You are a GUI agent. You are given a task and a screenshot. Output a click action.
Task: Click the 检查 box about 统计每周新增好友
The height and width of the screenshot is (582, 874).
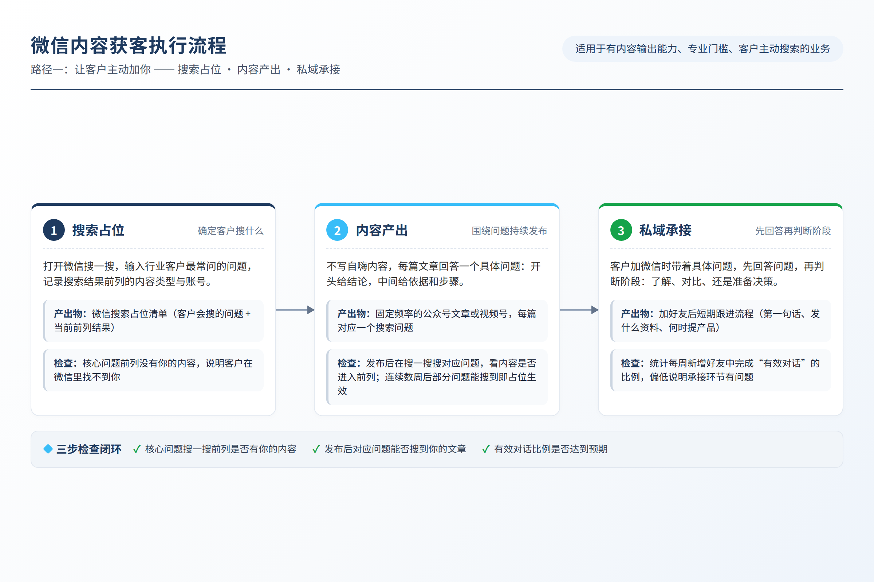pyautogui.click(x=720, y=370)
